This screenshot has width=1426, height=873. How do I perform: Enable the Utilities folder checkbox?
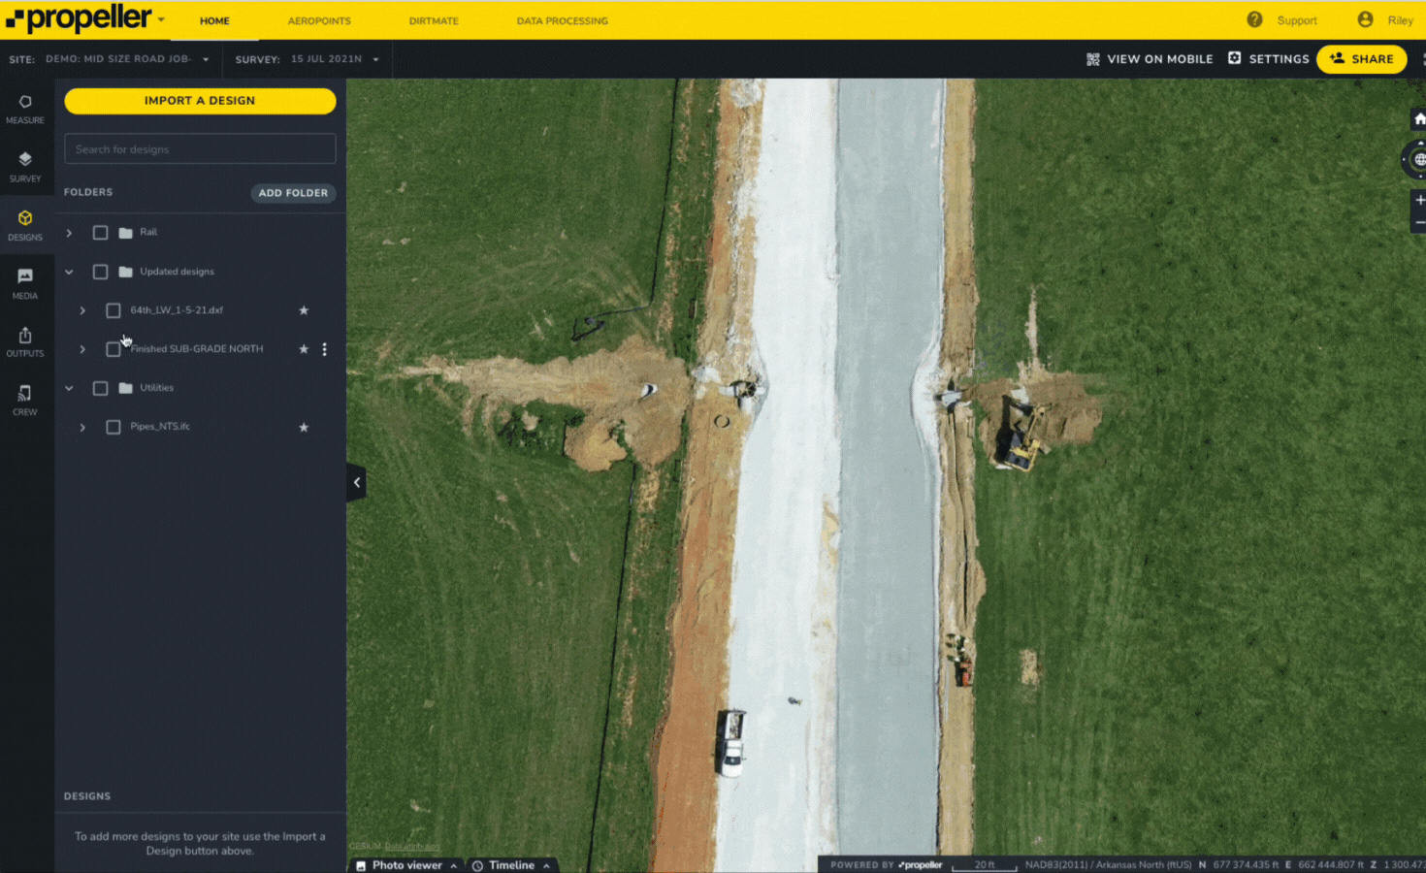coord(100,387)
